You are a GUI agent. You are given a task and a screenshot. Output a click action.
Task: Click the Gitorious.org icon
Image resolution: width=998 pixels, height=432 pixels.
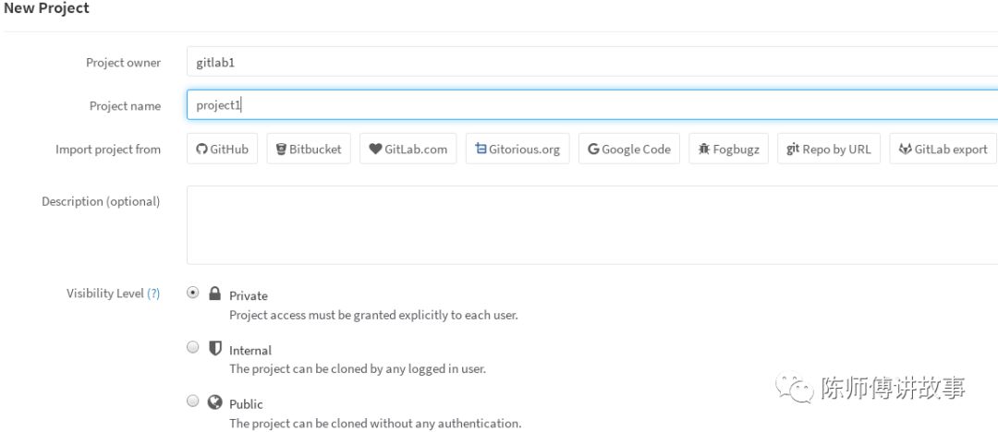[481, 150]
